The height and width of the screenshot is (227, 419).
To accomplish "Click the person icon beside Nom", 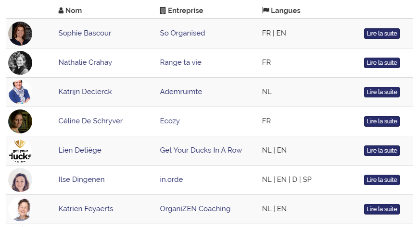I will pos(61,11).
